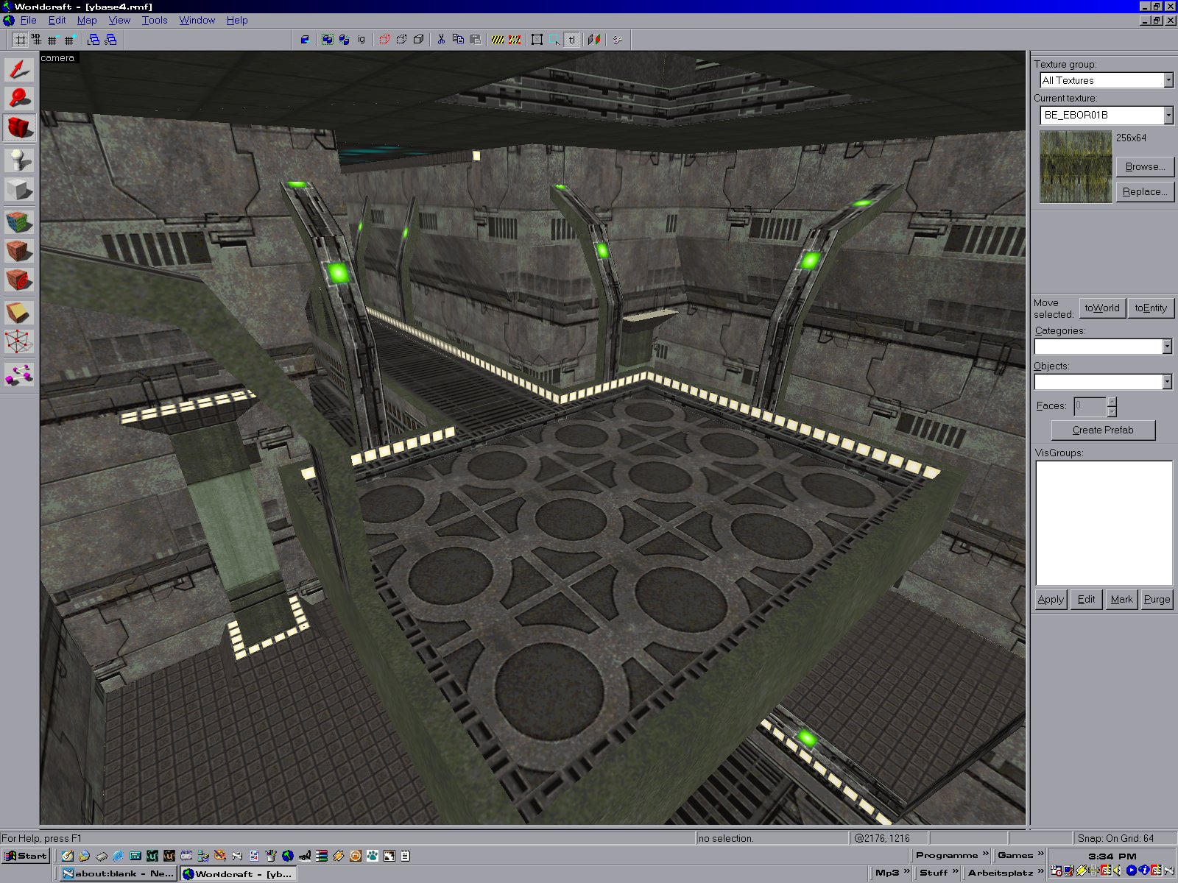The width and height of the screenshot is (1178, 883).
Task: Select the Vertex Manipulation tool
Action: pyautogui.click(x=19, y=342)
